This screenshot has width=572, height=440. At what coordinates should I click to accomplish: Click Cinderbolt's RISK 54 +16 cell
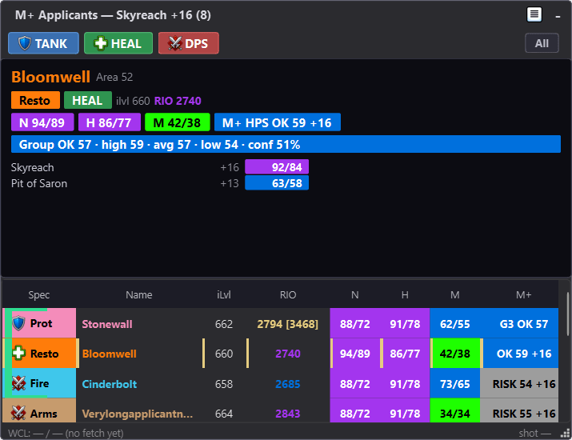[x=519, y=383]
